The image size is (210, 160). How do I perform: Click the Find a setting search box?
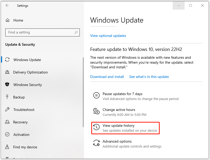pos(43,32)
